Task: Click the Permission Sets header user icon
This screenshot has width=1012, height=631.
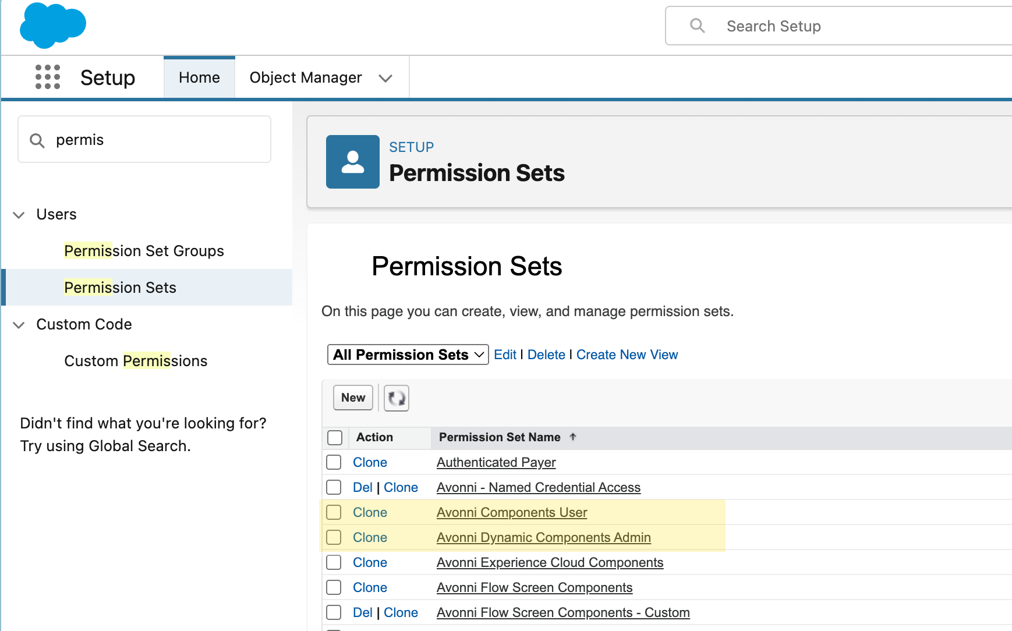Action: [x=352, y=162]
